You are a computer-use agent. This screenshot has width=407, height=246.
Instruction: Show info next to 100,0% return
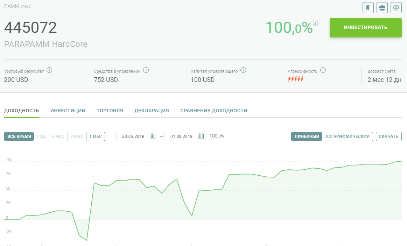point(316,23)
